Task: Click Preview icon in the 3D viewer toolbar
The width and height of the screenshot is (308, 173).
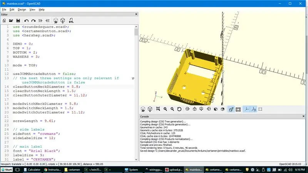Action: coord(143,109)
